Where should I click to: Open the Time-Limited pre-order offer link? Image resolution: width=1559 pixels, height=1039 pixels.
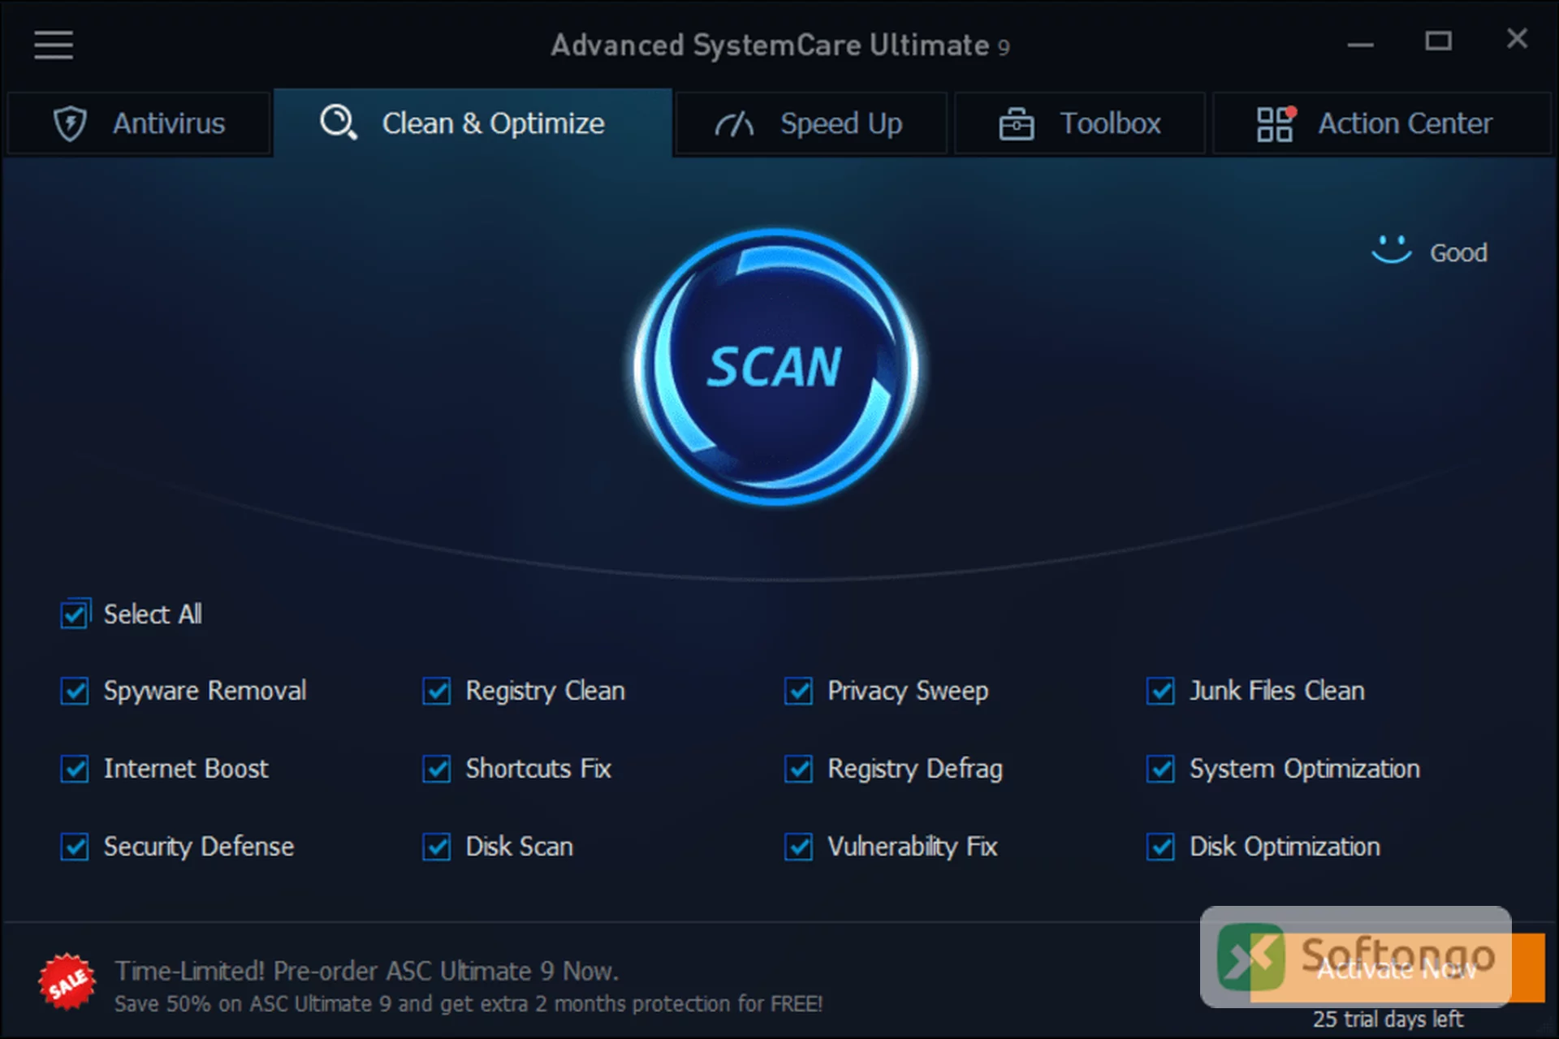[x=366, y=971]
